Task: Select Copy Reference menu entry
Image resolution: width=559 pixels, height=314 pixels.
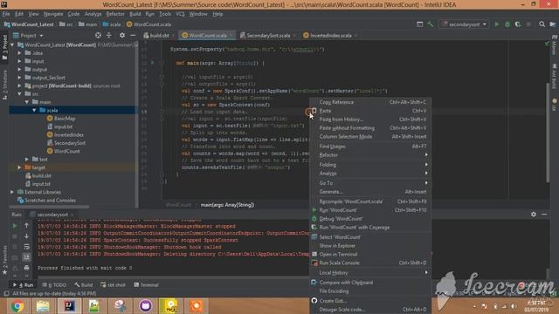Action: point(370,102)
